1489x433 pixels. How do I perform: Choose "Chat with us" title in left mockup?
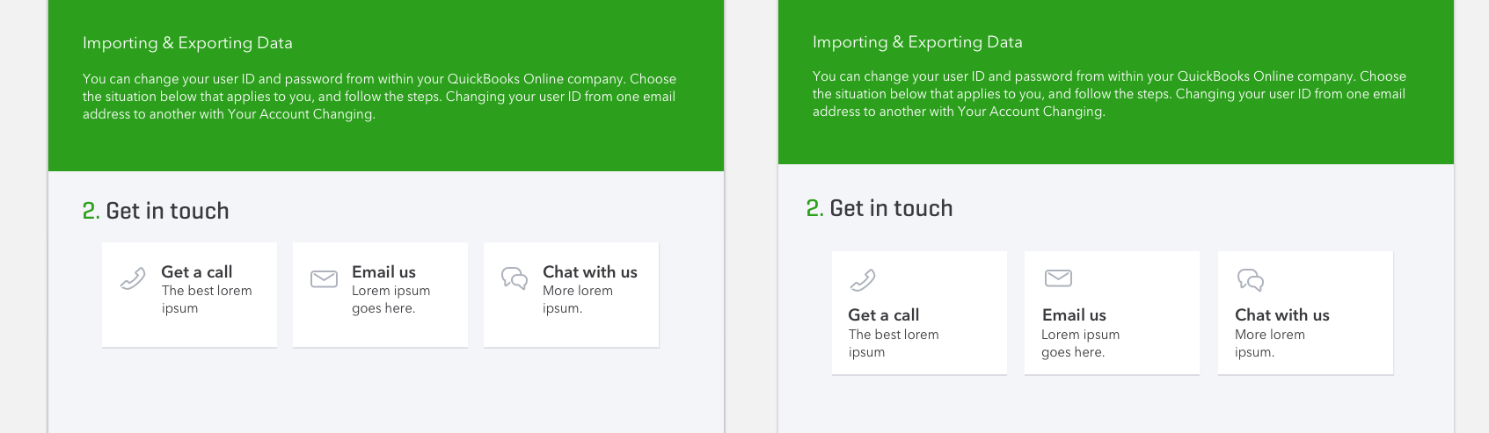(589, 272)
